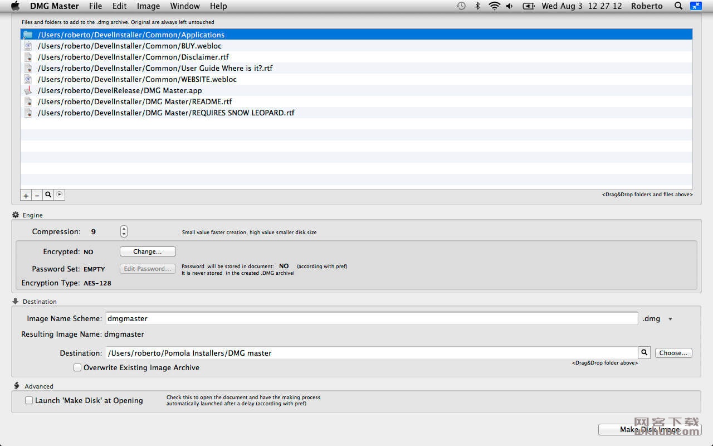
Task: Click the Engine section gear icon
Action: click(x=16, y=215)
